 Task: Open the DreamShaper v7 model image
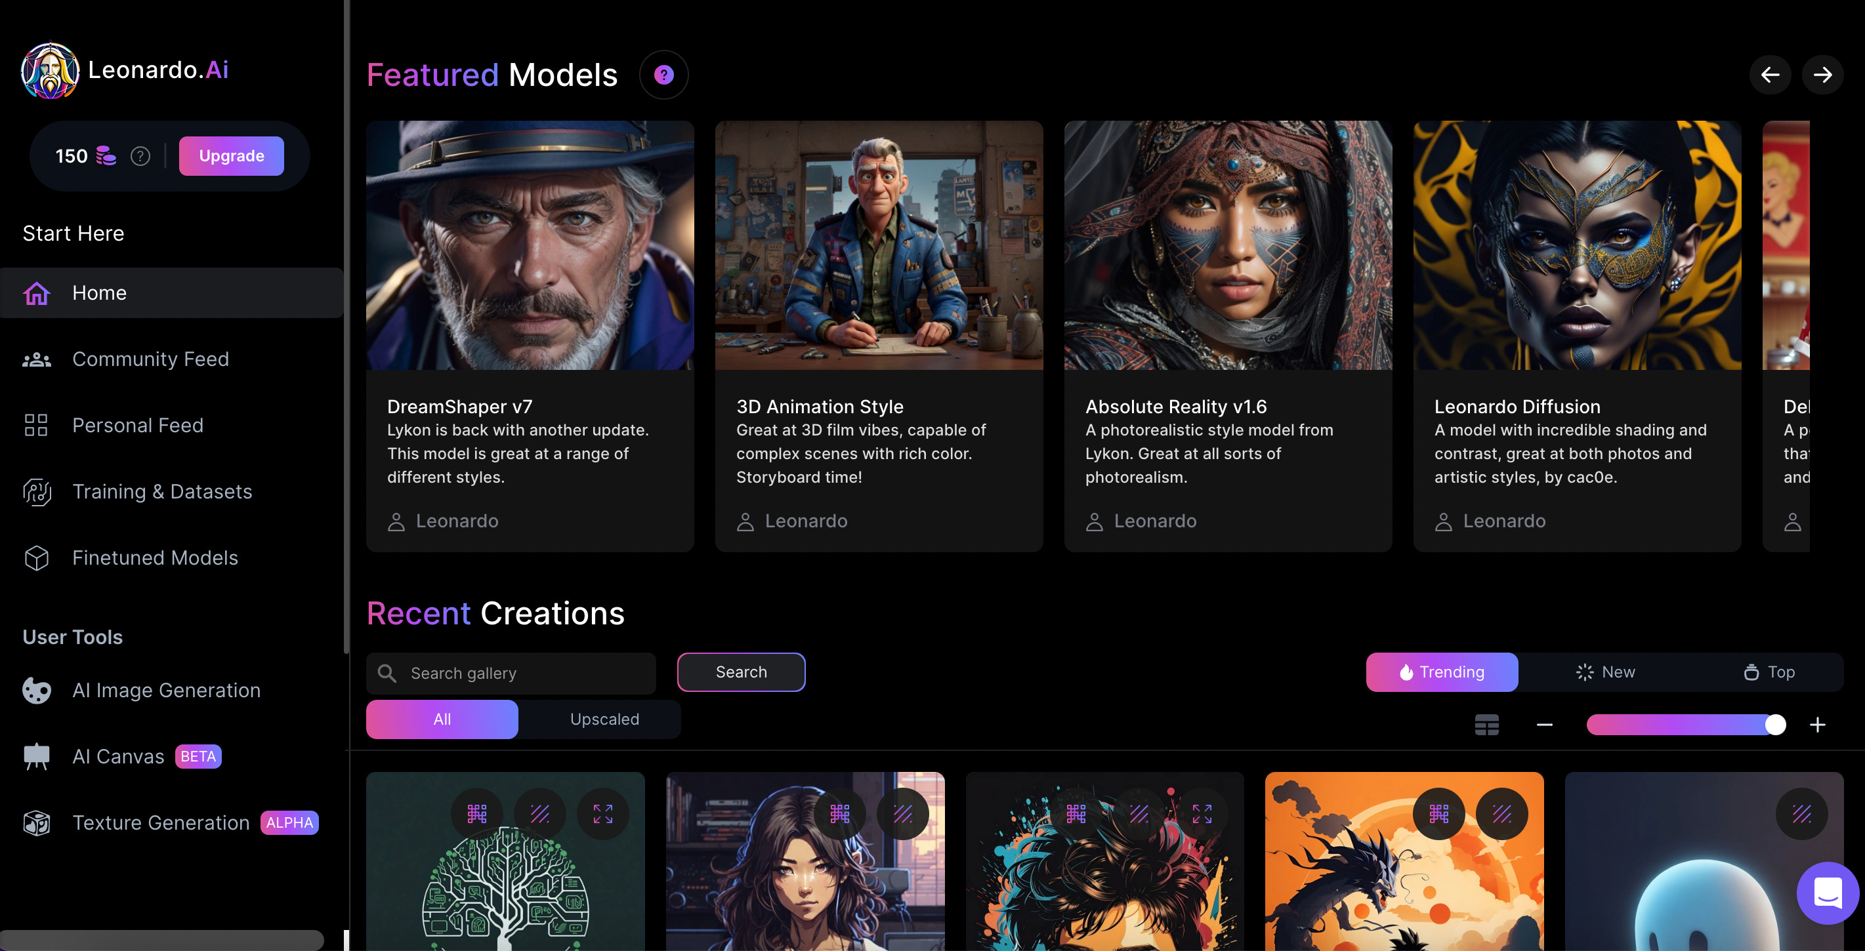(530, 245)
